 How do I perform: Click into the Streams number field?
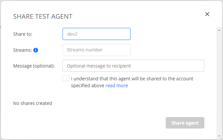97,50
